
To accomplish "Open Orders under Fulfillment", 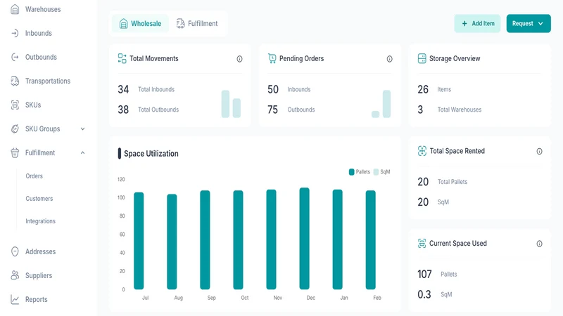I will 34,176.
